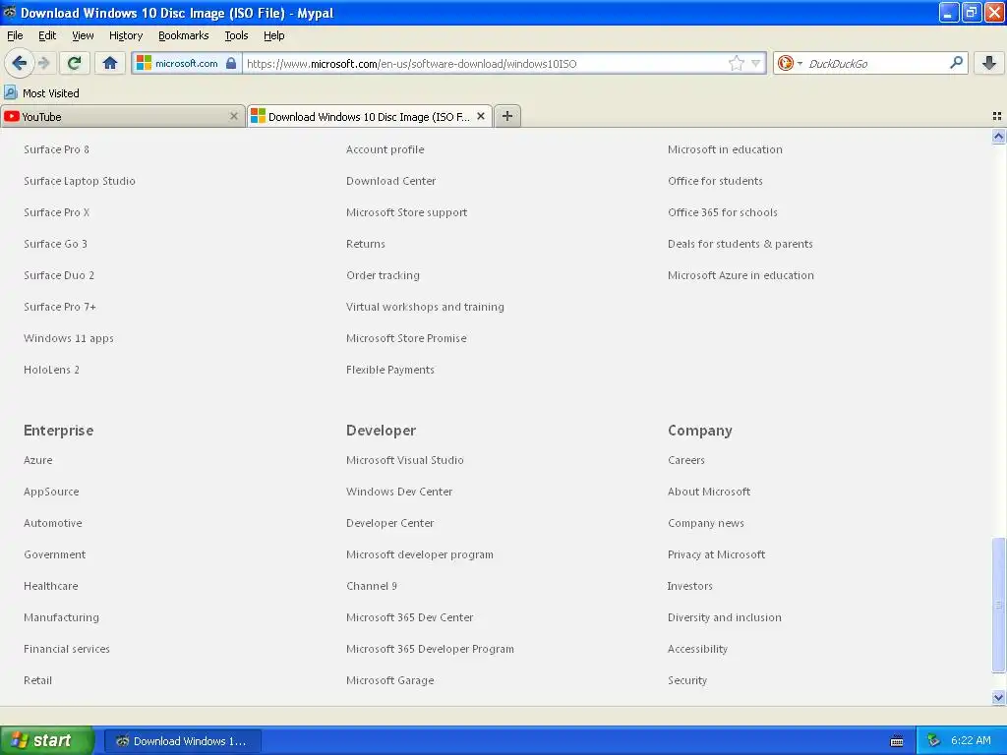This screenshot has width=1007, height=755.
Task: Follow the Microsoft Garage link
Action: click(x=390, y=680)
